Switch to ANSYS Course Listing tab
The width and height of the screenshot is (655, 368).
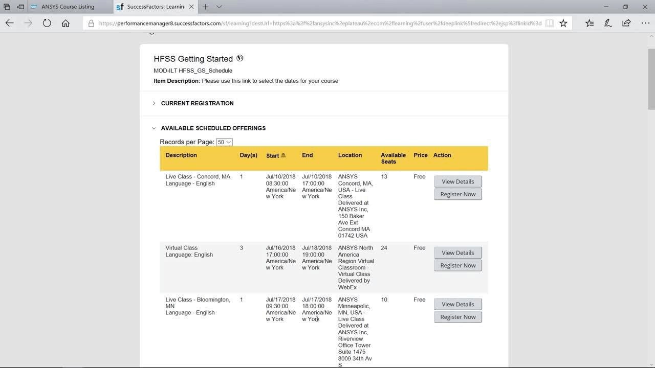point(68,7)
